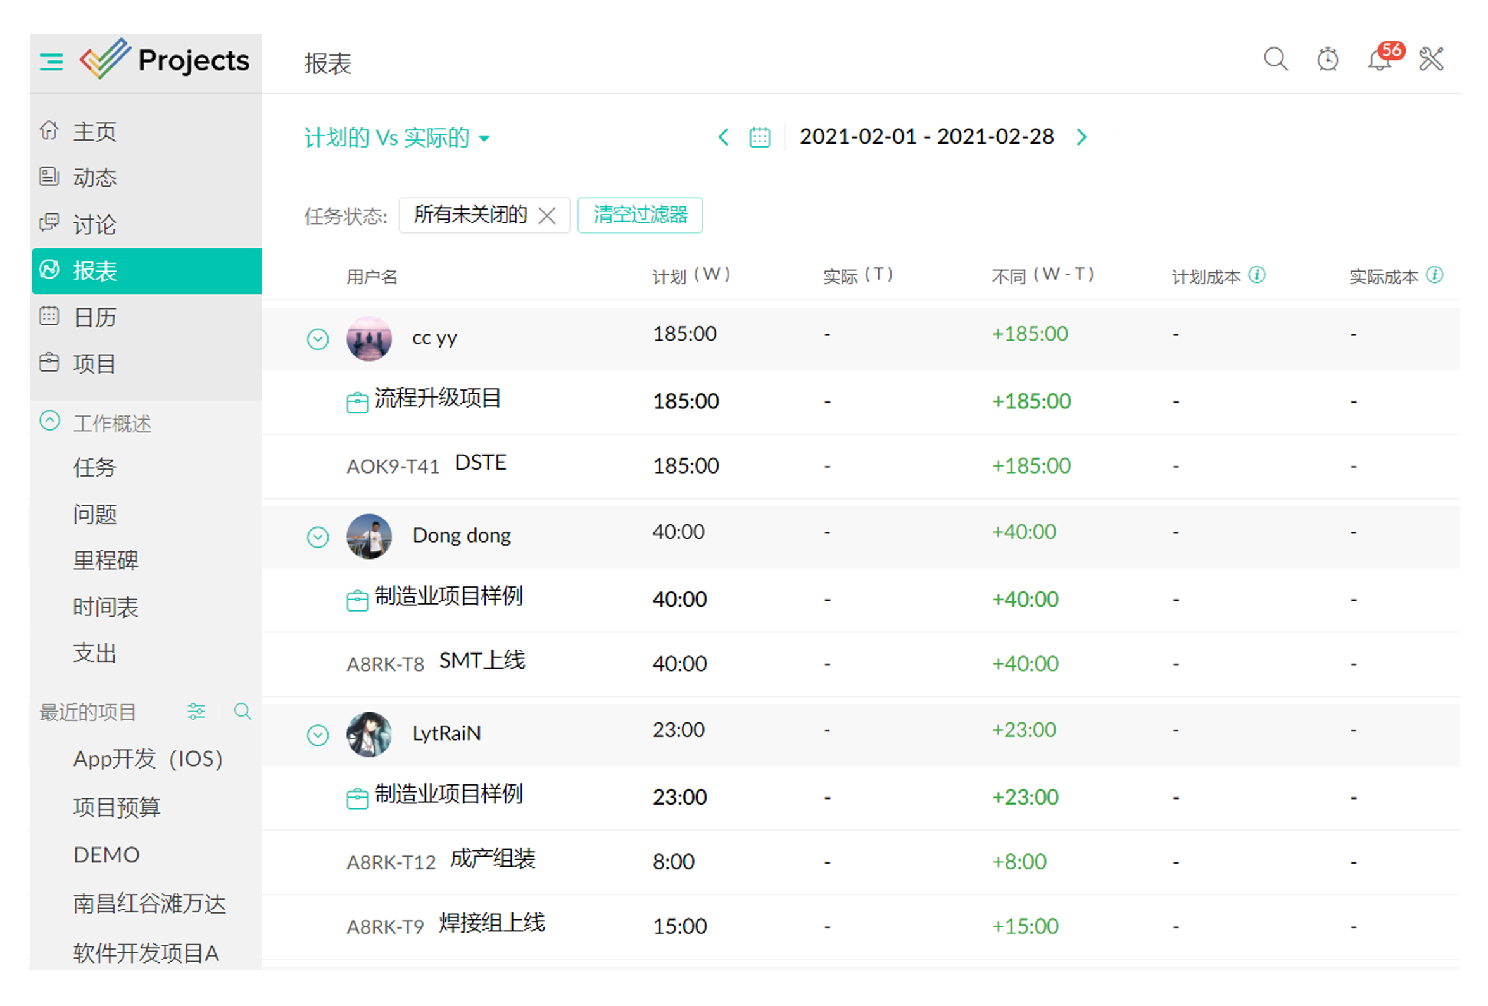Open recent projects filter settings icon
1488x1006 pixels.
196,711
